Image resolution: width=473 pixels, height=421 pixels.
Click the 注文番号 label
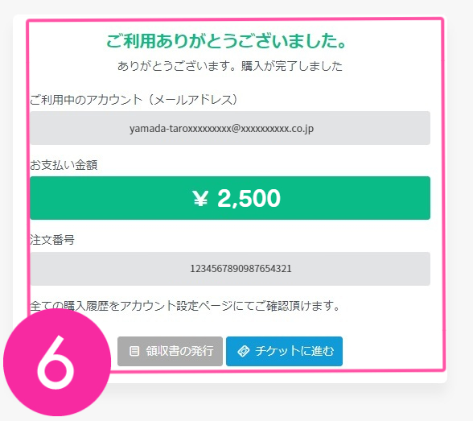52,240
